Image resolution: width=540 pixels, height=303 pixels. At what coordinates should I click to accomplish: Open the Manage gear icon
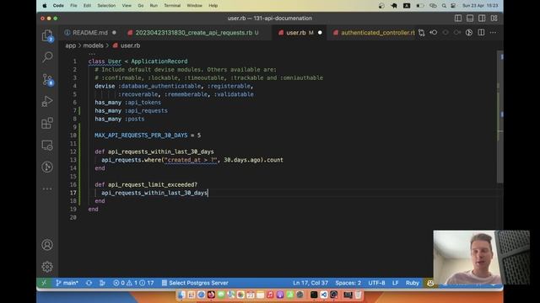[47, 267]
